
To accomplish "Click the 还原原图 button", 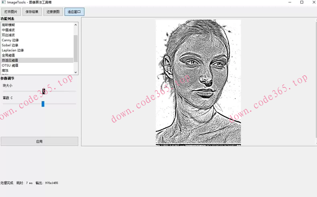I will [x=53, y=12].
